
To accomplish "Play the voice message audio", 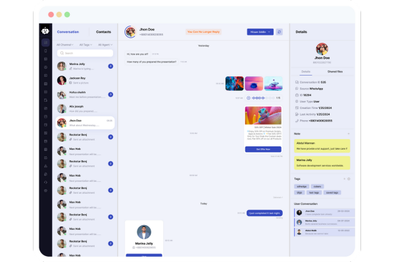I will 248,98.
